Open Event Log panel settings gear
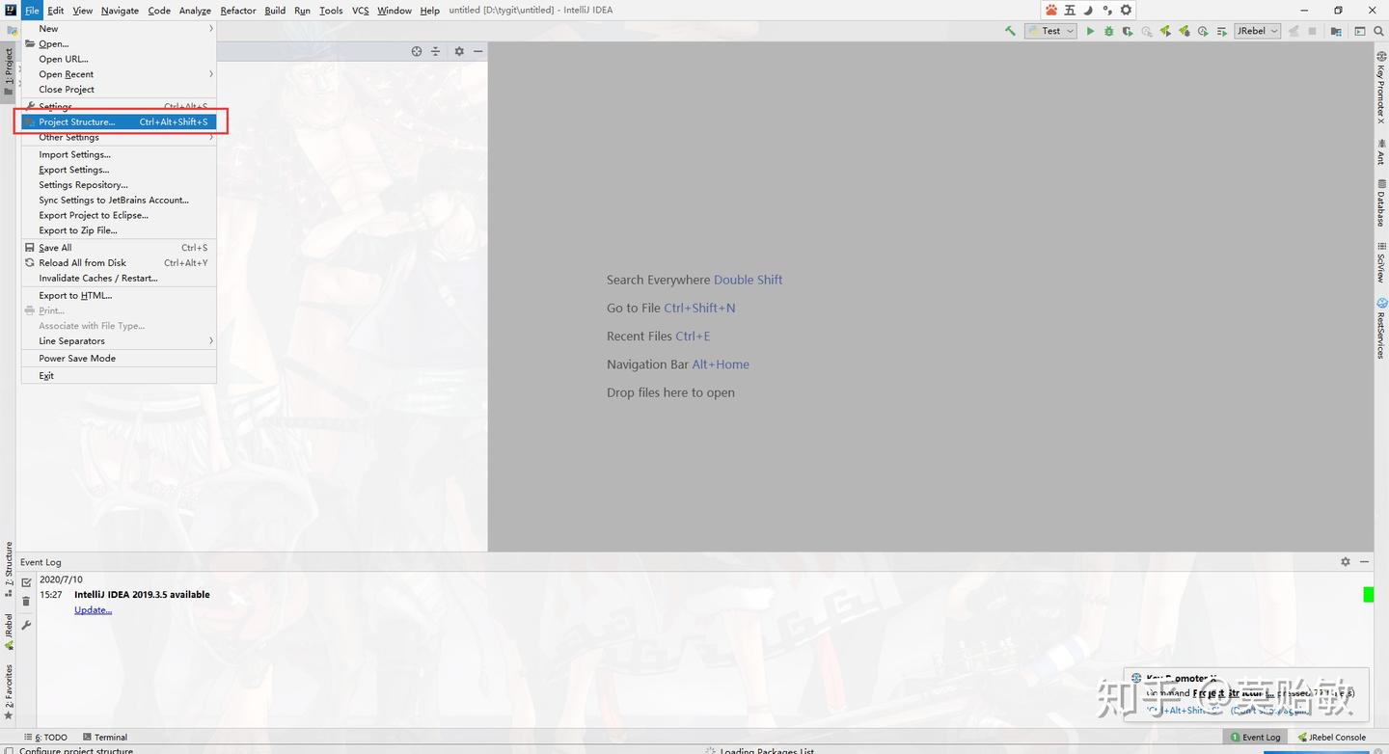1389x754 pixels. click(x=1346, y=561)
